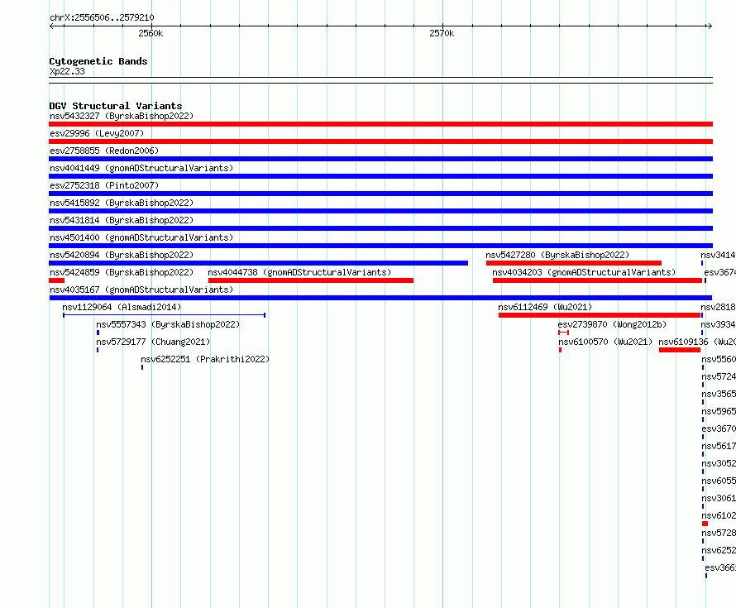Open the cut-off nsv3934 label at right edge
Image resolution: width=736 pixels, height=608 pixels.
tap(718, 324)
